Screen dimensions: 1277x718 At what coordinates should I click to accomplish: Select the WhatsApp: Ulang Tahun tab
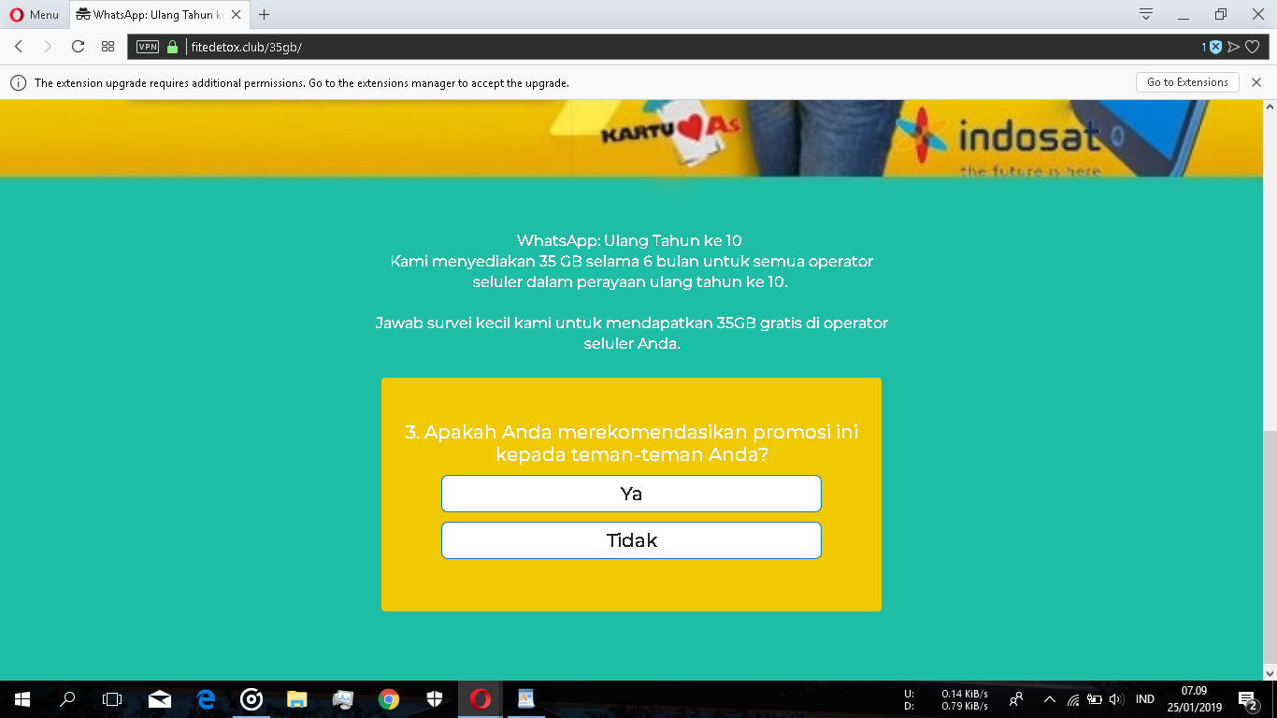158,14
